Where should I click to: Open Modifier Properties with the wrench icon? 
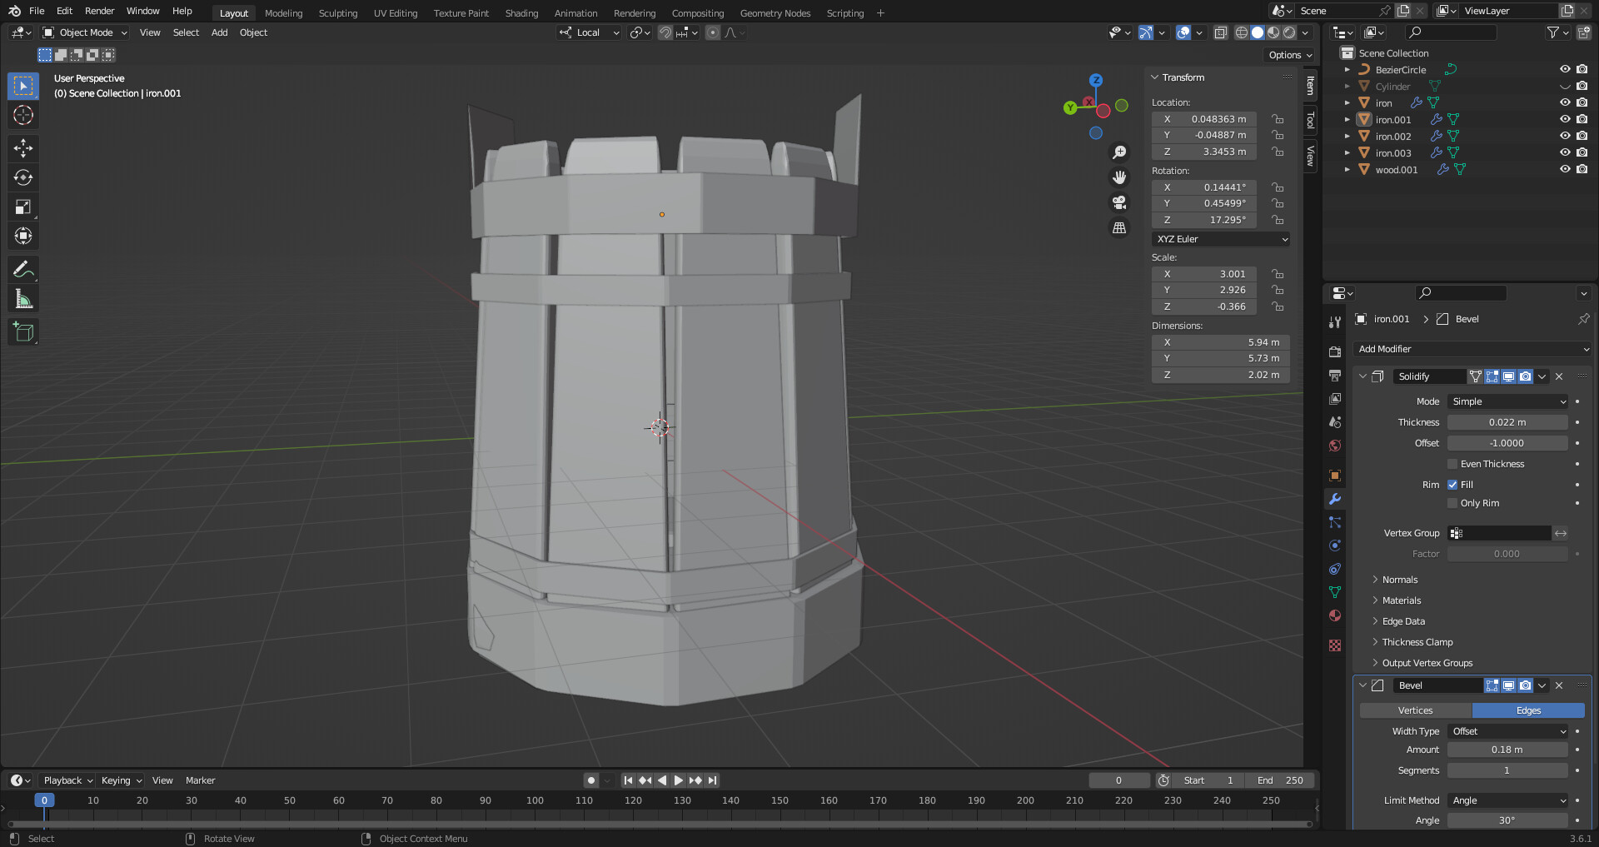tap(1335, 499)
